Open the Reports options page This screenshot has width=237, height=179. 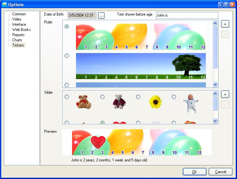[19, 35]
